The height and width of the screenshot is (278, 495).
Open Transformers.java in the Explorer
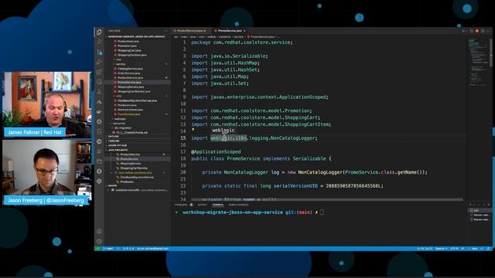point(129,114)
